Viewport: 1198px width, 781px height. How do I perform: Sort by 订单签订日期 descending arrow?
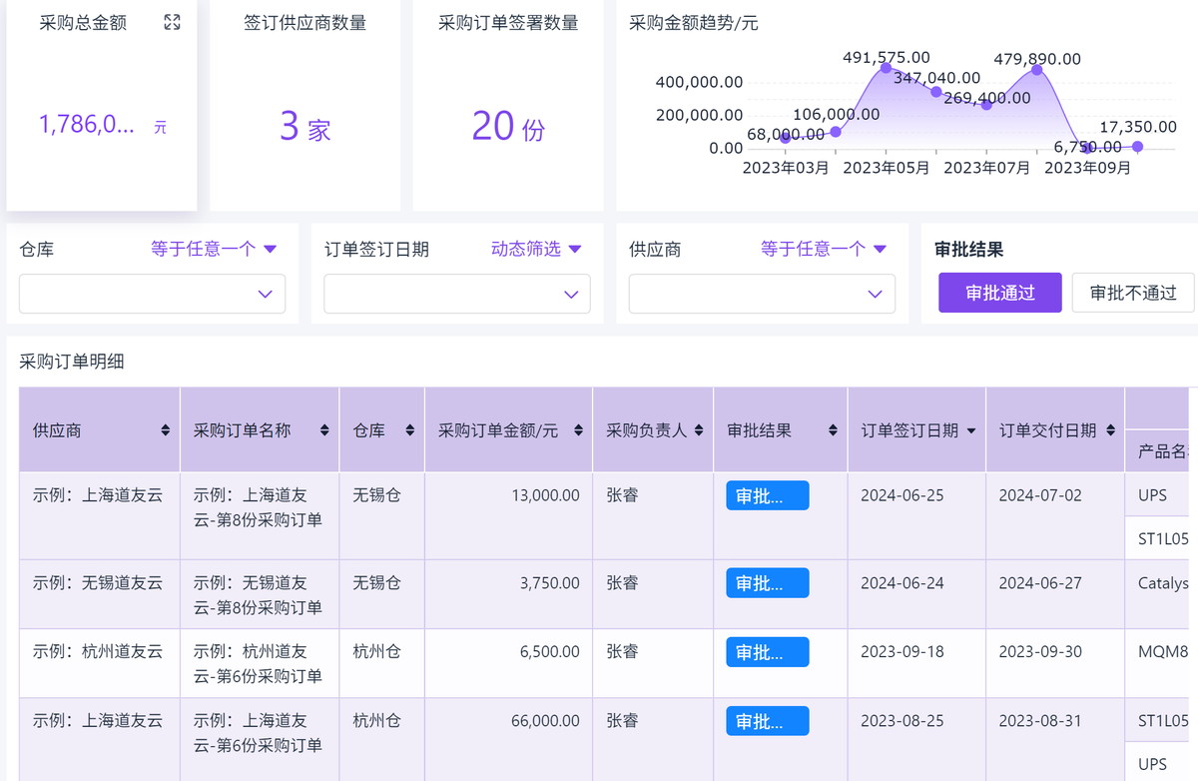(x=971, y=430)
